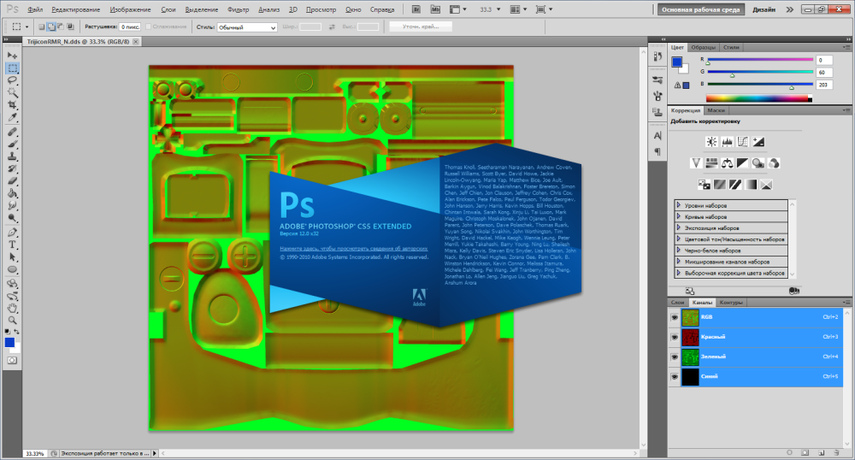Select the Pen tool

click(12, 233)
